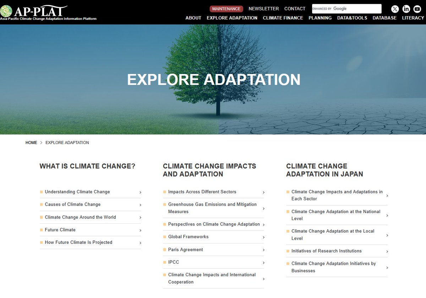Click arrow beside Causes of Climate Change

pyautogui.click(x=140, y=205)
